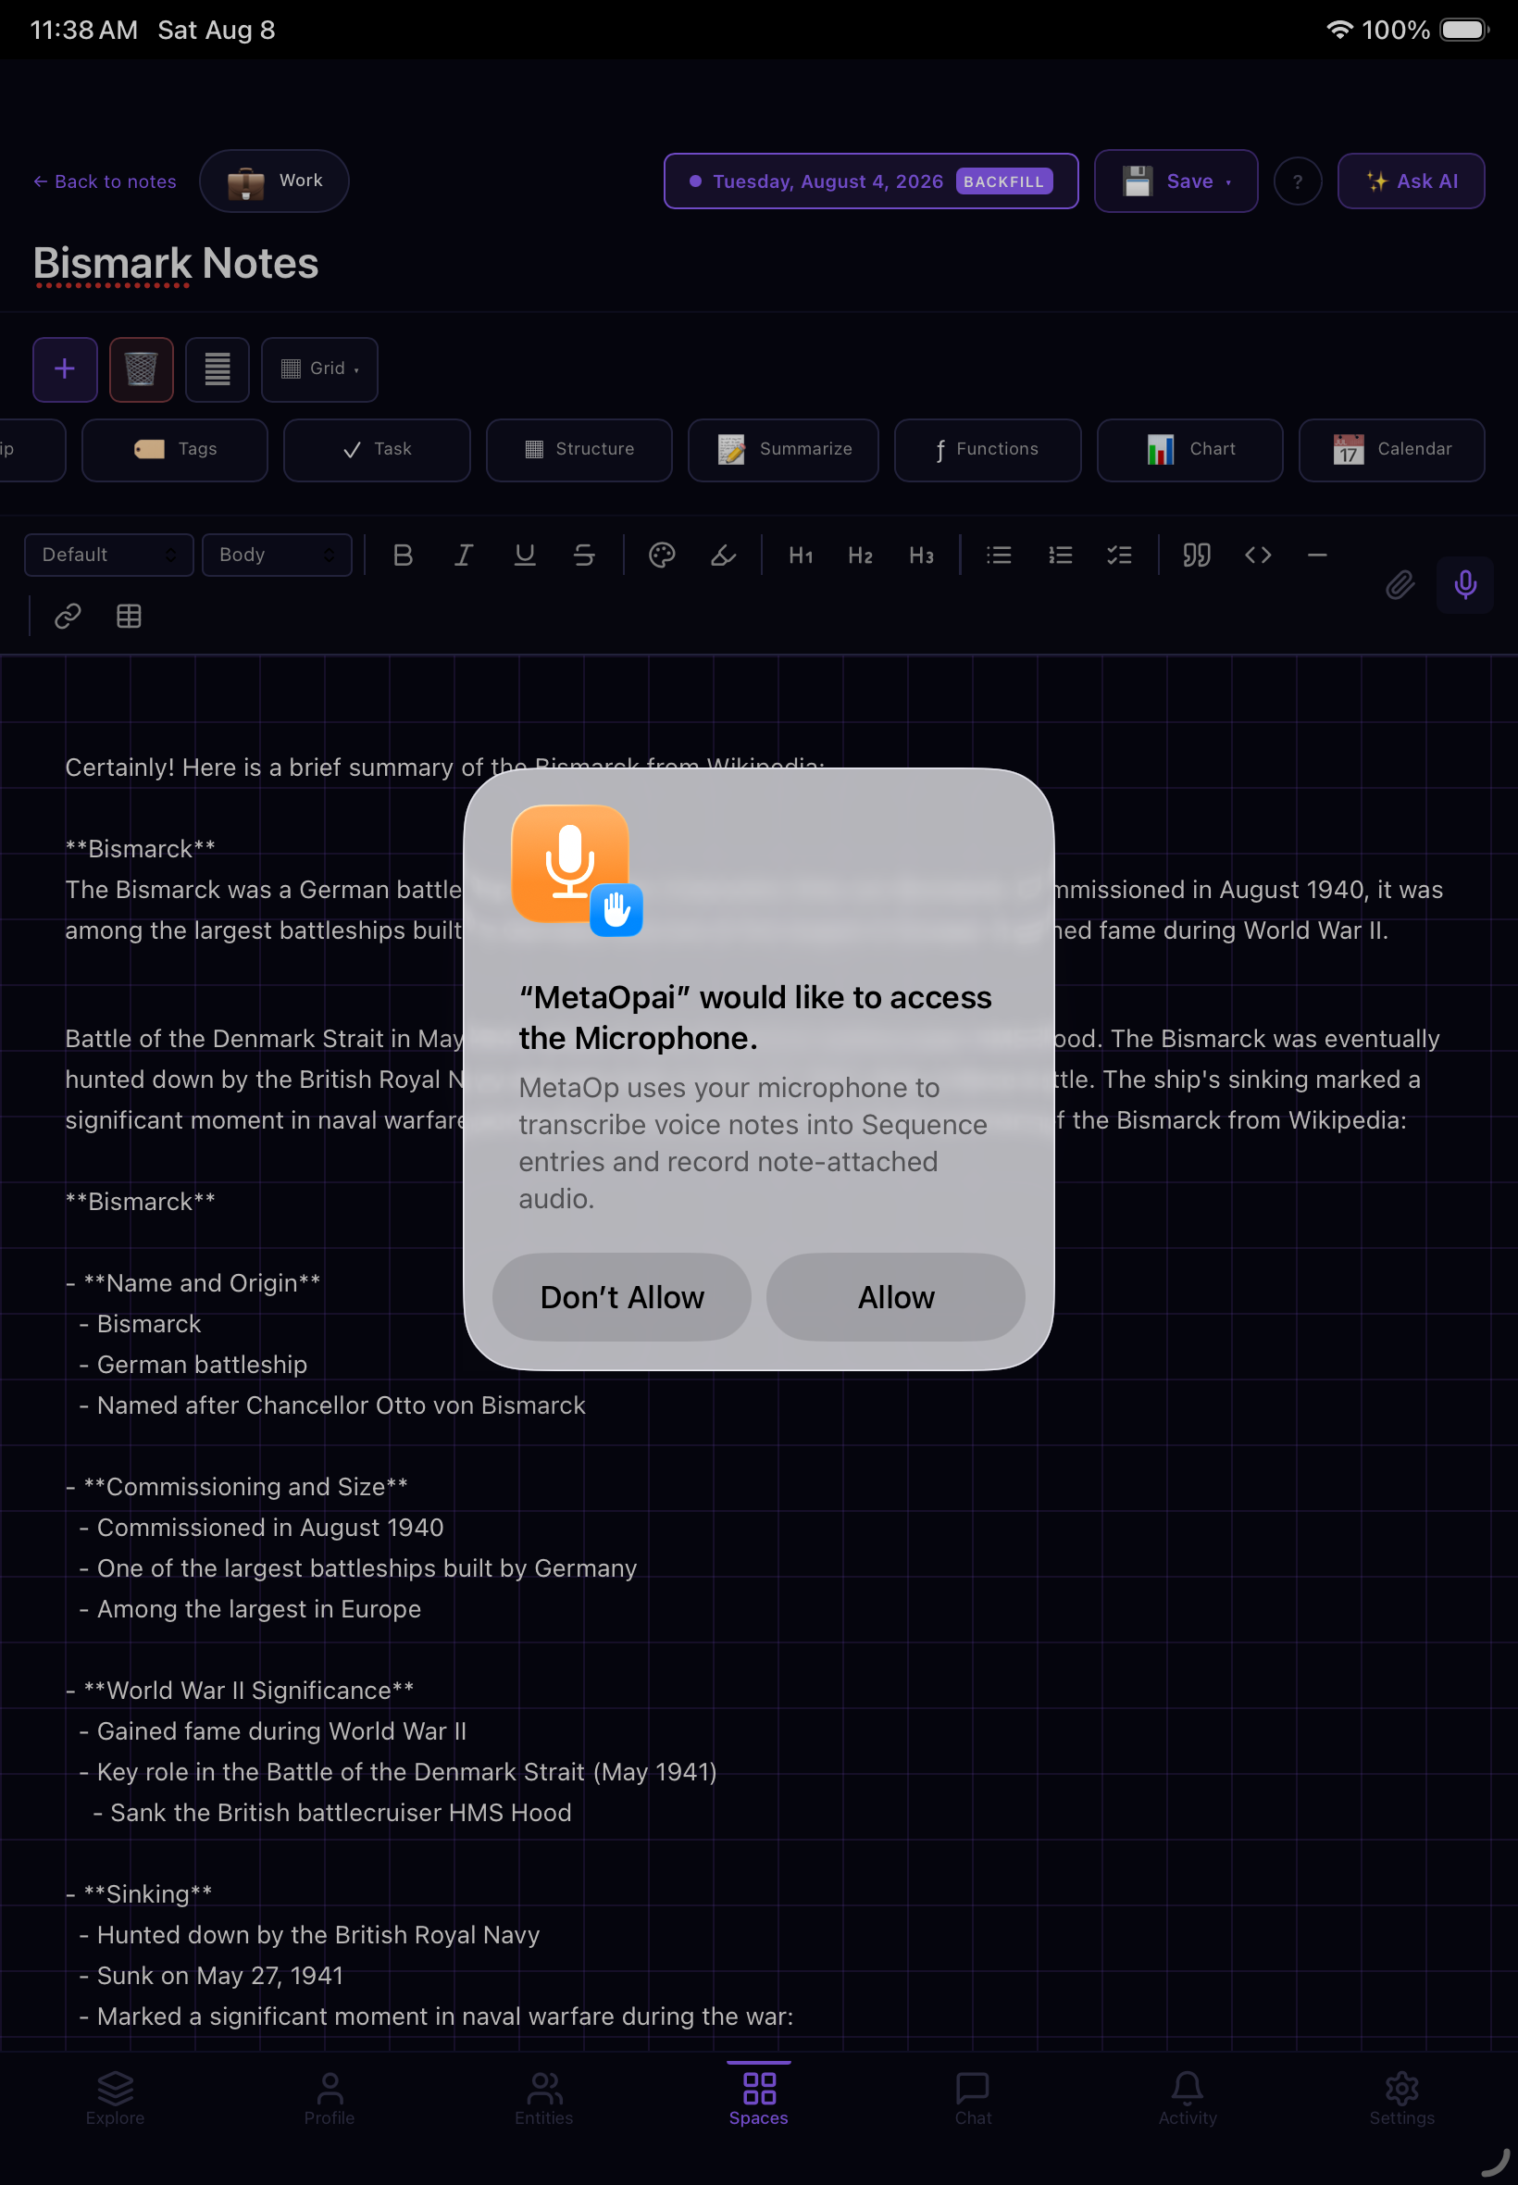1518x2185 pixels.
Task: Open the Structure tool
Action: coord(579,450)
